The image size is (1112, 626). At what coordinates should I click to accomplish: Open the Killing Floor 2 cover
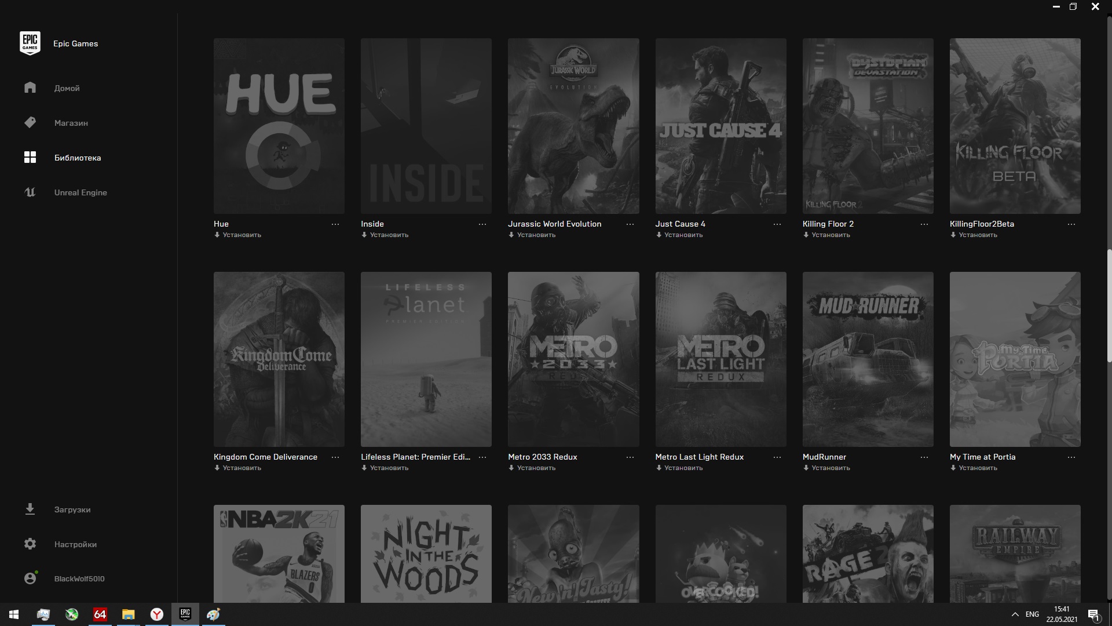click(x=868, y=126)
